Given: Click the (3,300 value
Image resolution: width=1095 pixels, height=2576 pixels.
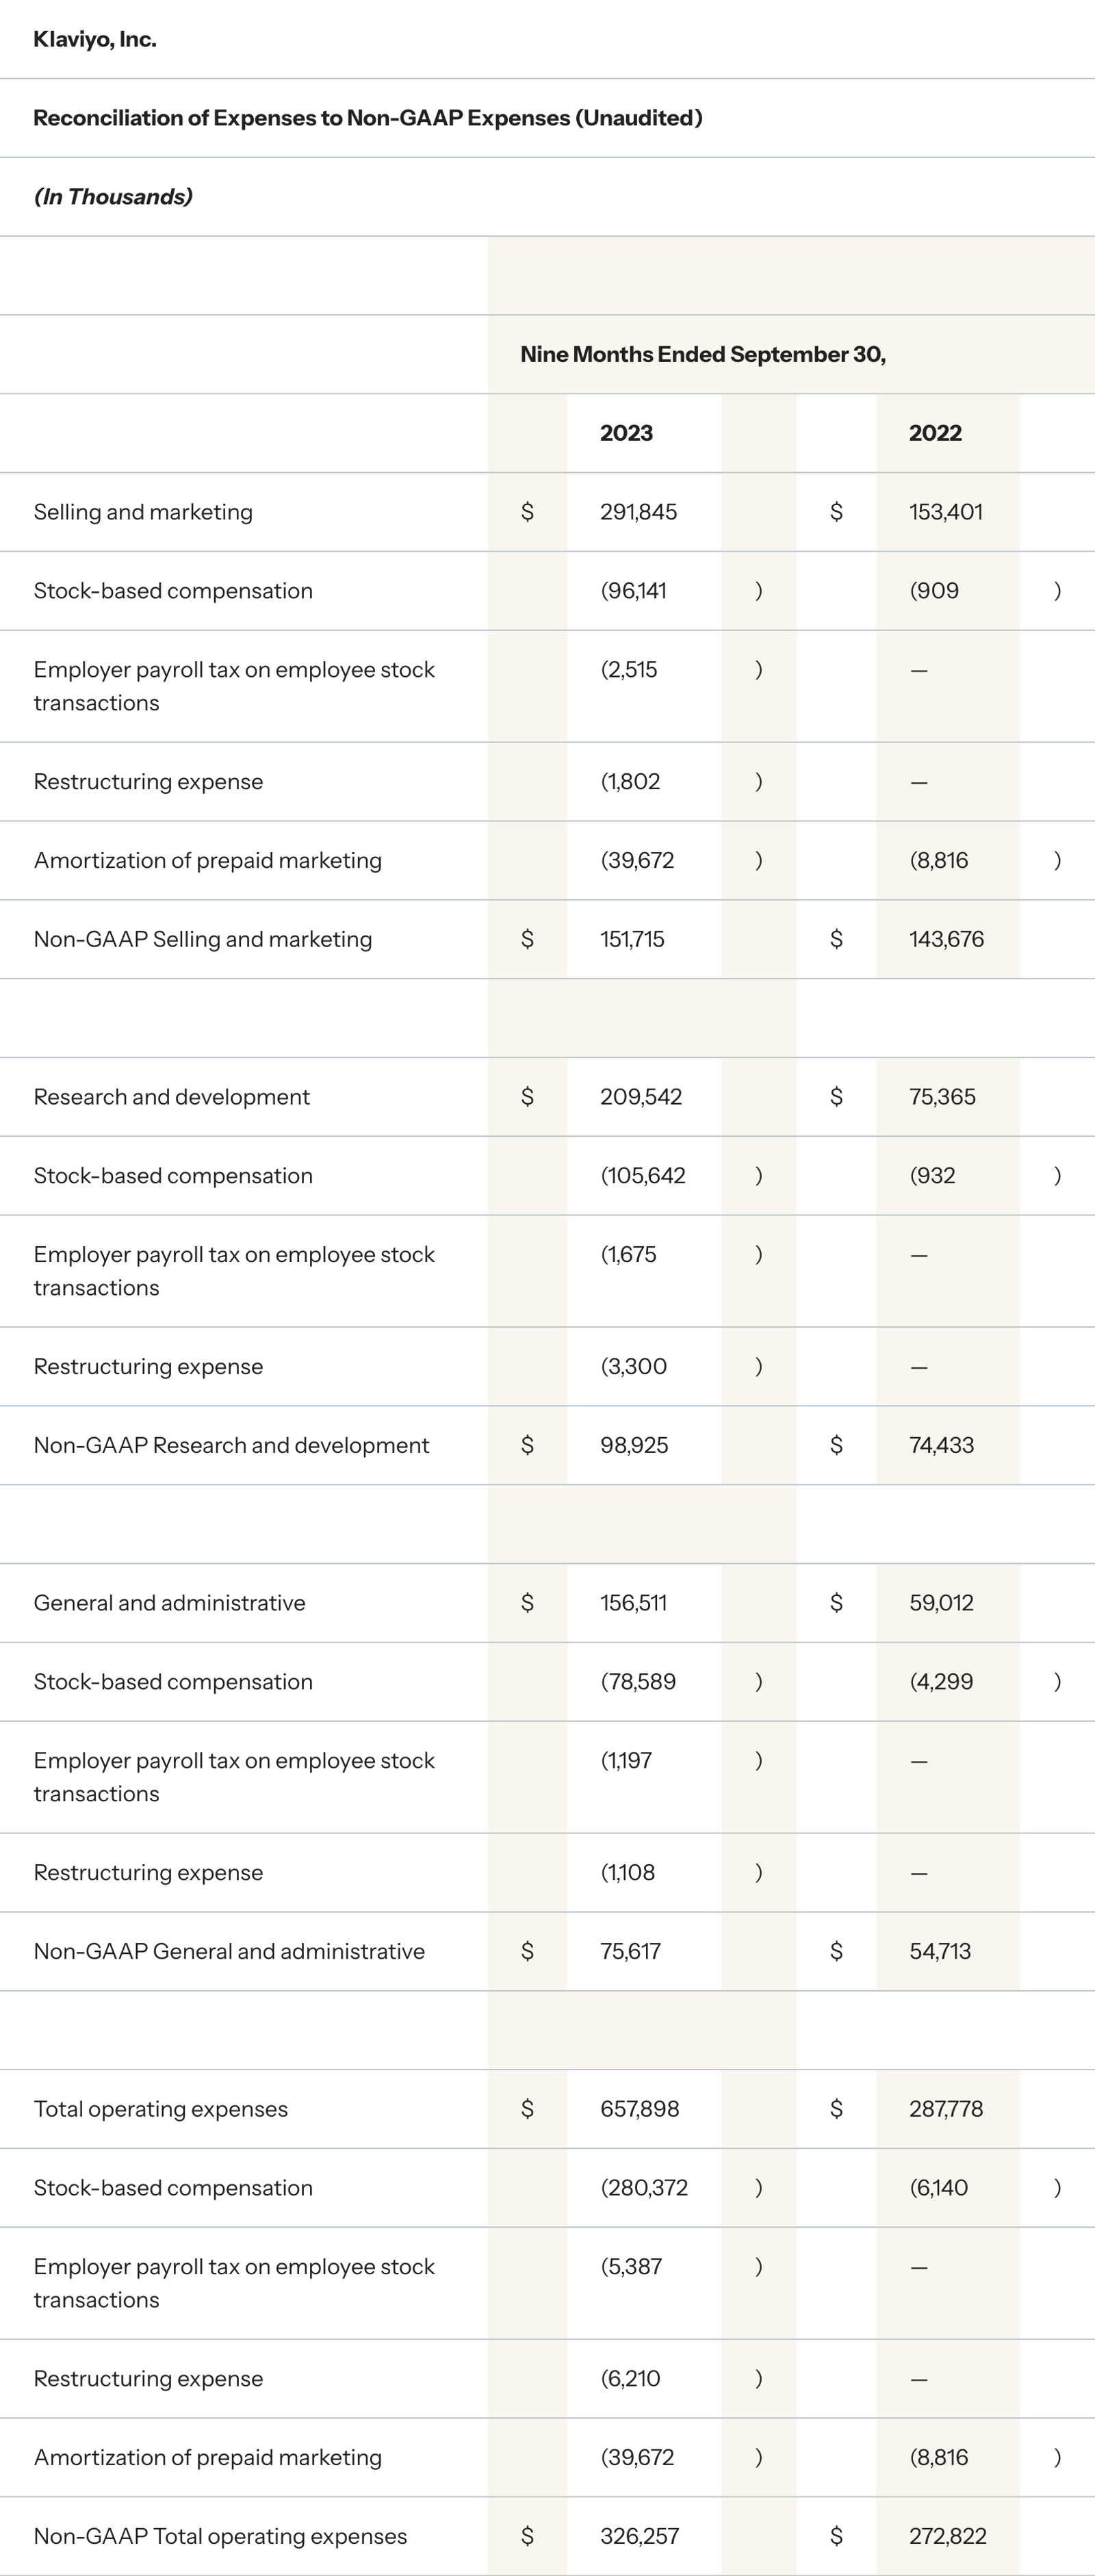Looking at the screenshot, I should [633, 1367].
